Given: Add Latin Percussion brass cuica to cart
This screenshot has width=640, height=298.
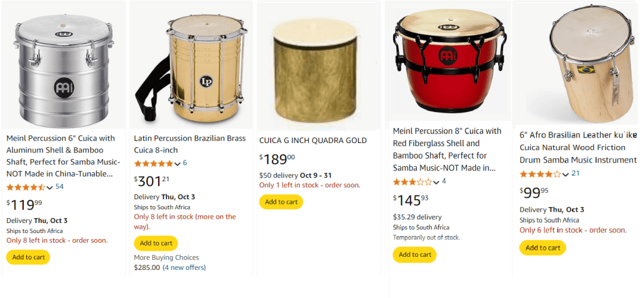Looking at the screenshot, I should (156, 243).
